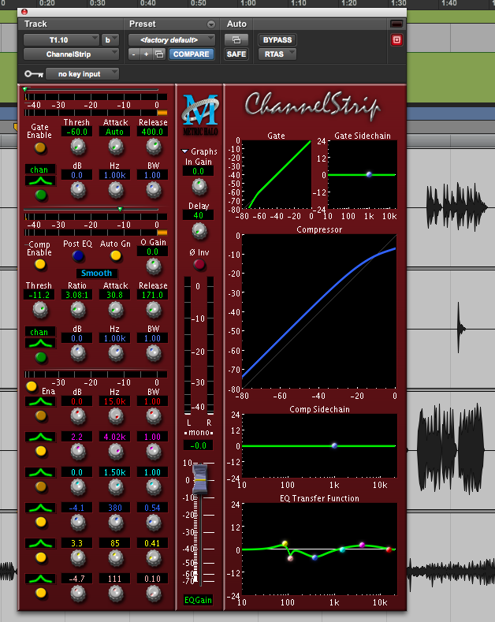Click magenta band node in EQ Transfer graph

[x=362, y=545]
